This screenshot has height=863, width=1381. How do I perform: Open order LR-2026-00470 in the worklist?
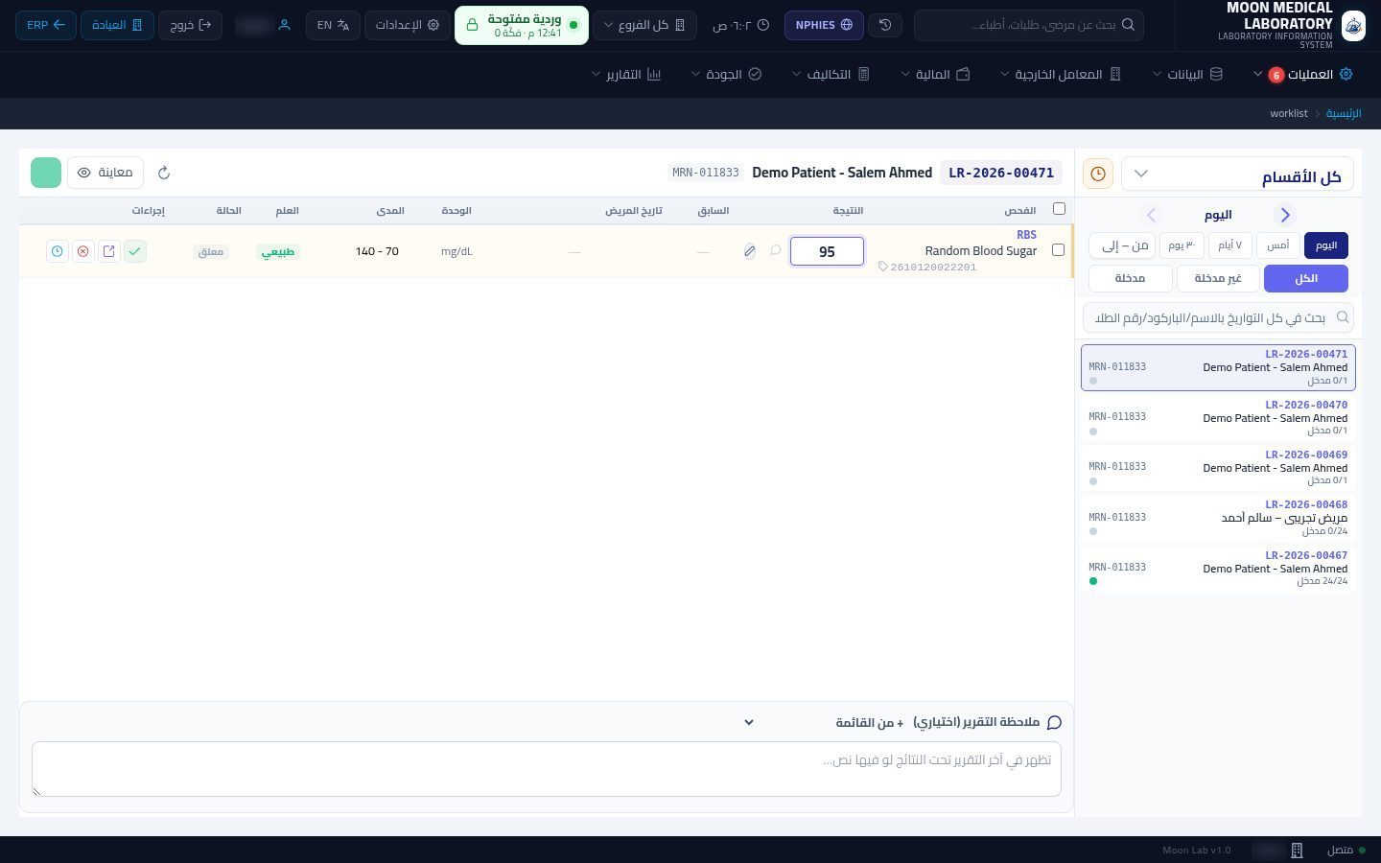click(x=1218, y=417)
